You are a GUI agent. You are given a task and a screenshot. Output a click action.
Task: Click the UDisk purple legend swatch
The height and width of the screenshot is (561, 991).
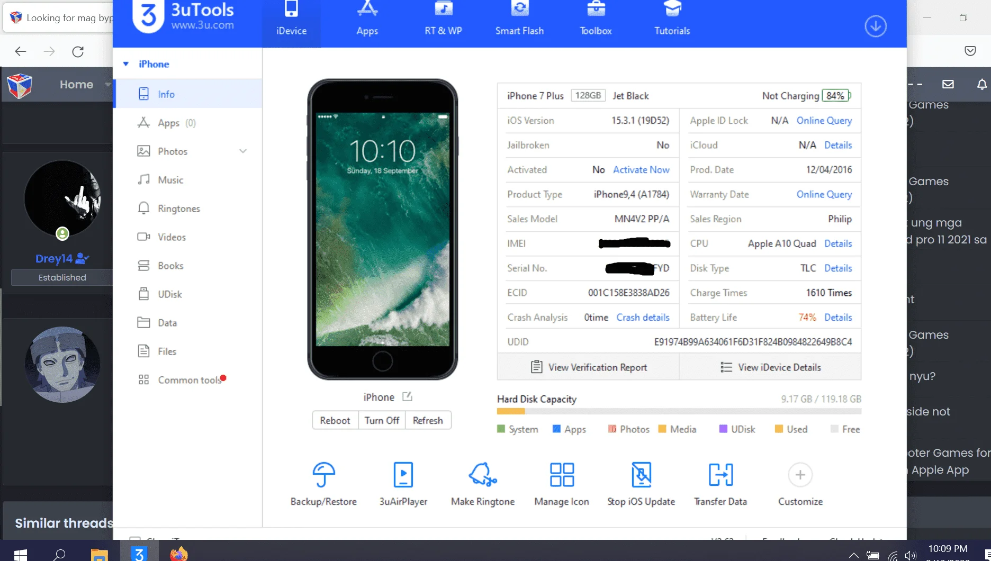click(x=723, y=429)
